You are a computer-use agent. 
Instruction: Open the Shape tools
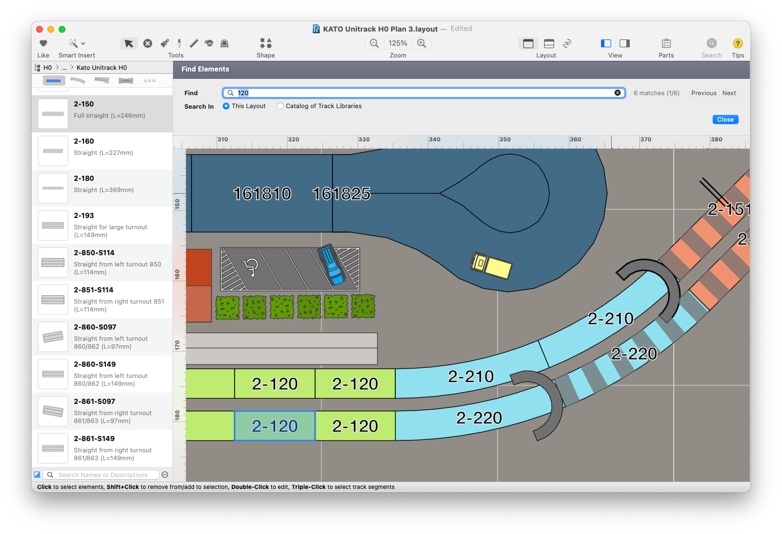(266, 43)
